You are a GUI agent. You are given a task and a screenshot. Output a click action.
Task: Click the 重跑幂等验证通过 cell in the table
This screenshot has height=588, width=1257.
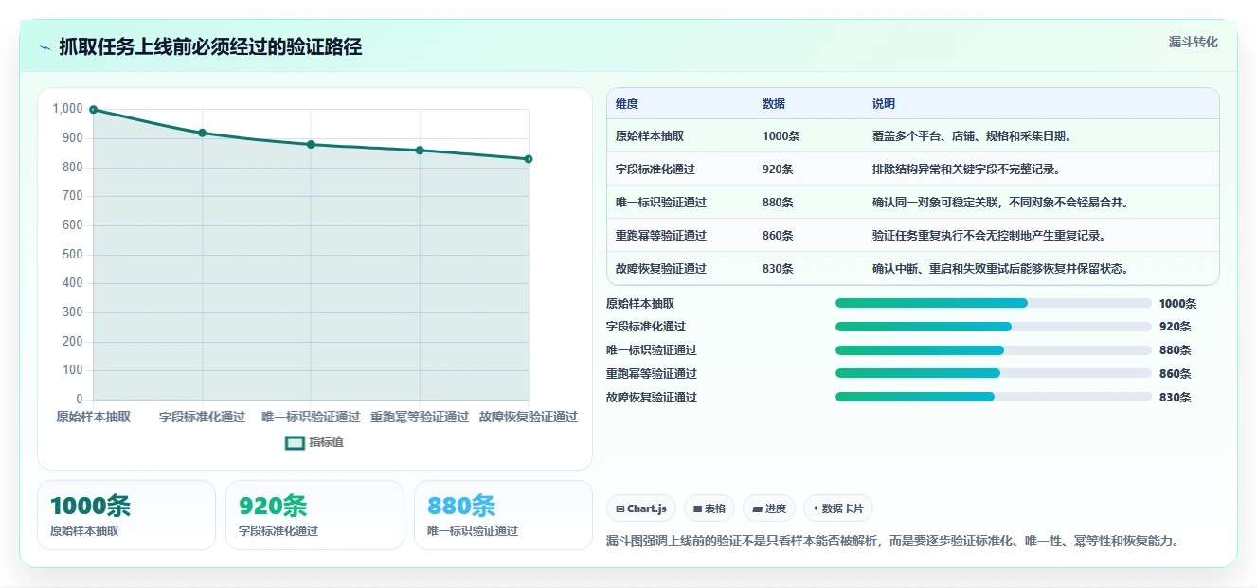click(x=661, y=236)
